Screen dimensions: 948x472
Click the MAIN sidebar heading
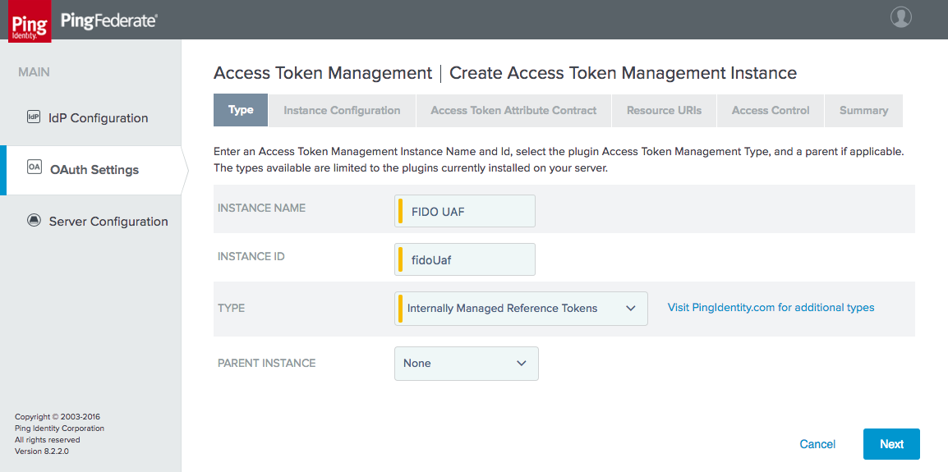coord(34,72)
